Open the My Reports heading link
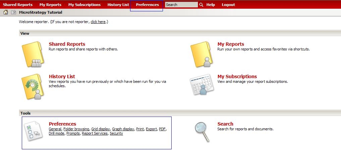 click(x=231, y=44)
